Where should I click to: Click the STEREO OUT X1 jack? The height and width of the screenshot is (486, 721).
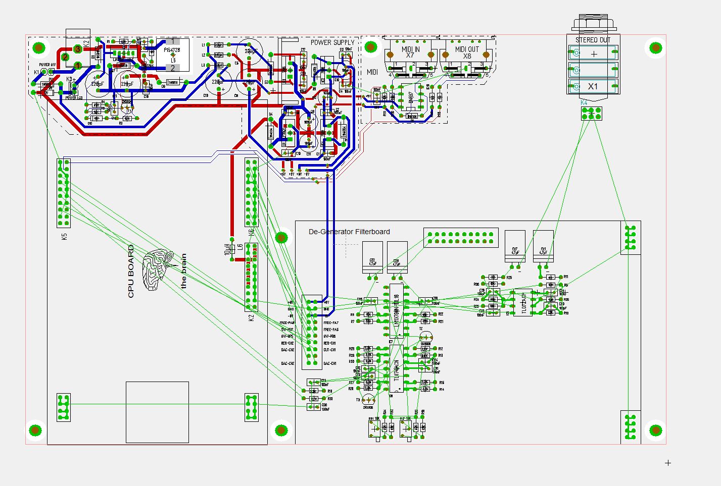(593, 69)
